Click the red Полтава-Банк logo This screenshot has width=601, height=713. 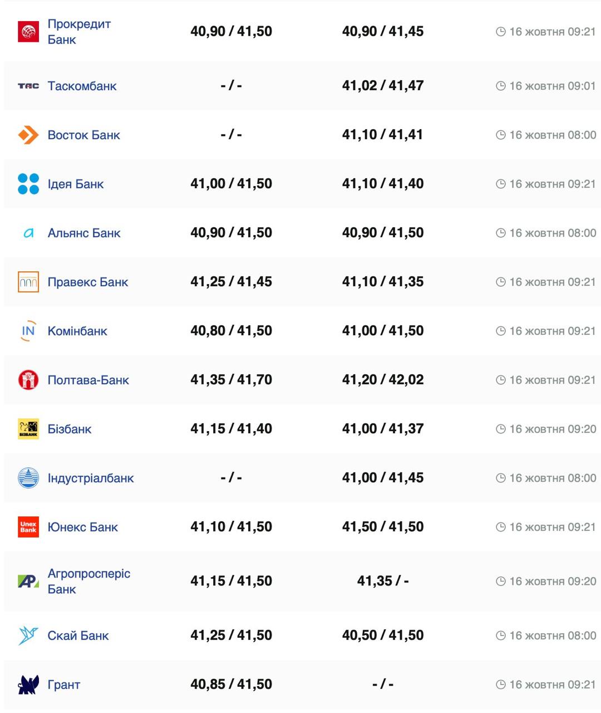point(28,380)
